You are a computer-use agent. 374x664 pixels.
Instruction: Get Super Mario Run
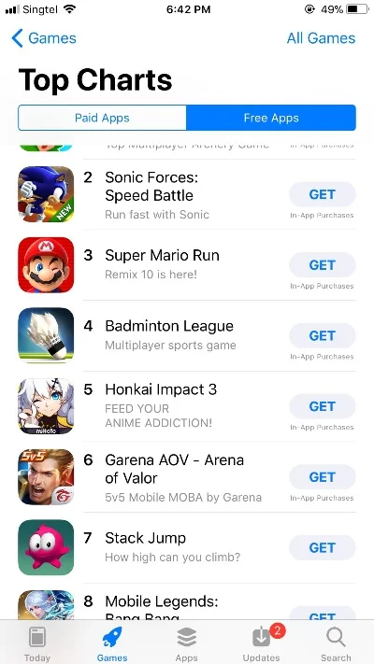tap(323, 265)
